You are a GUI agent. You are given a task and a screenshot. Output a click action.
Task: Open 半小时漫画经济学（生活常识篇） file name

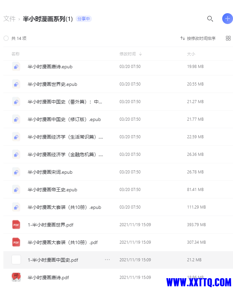tap(65, 137)
